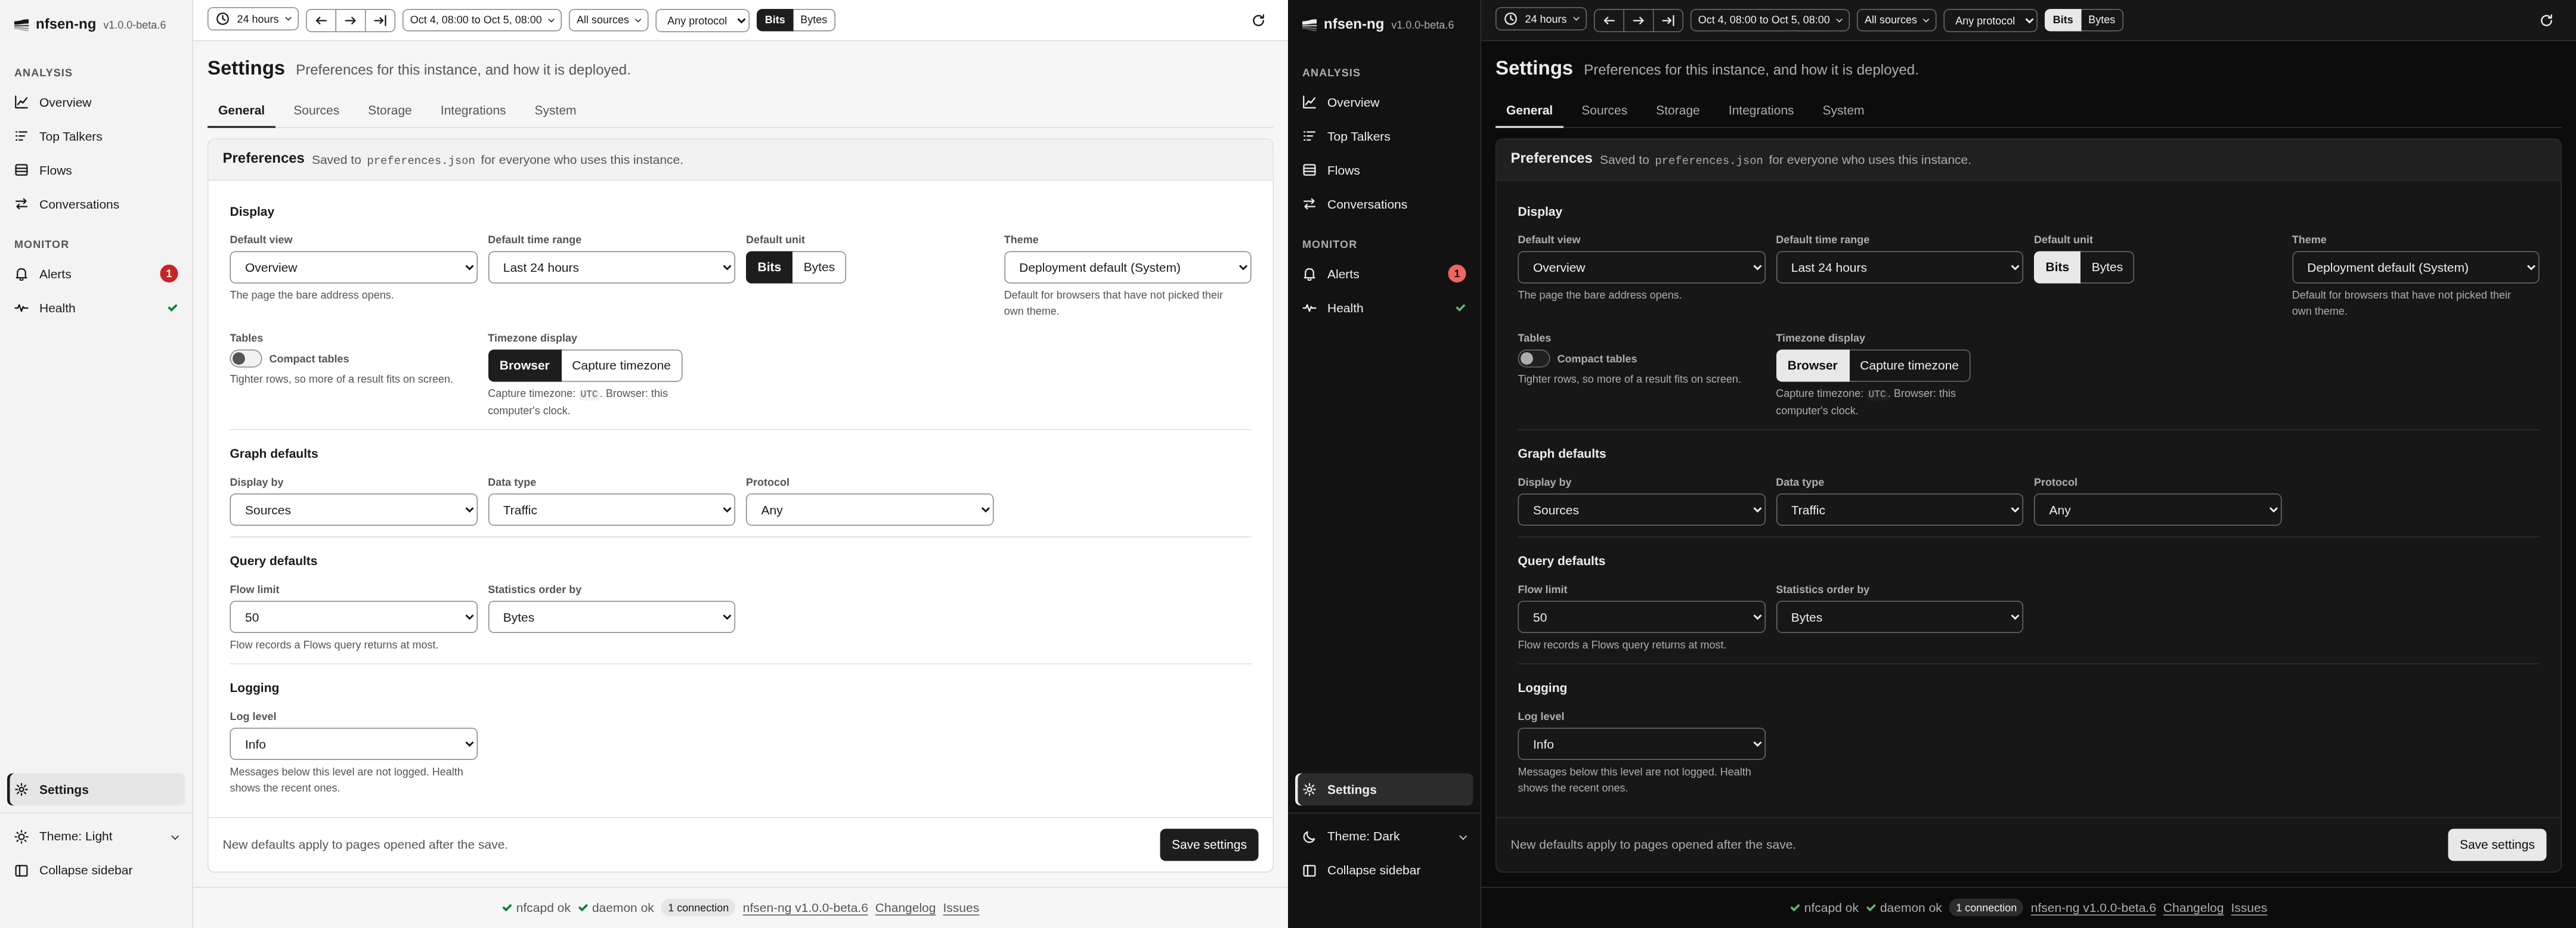Go to previous time window in light panel
Viewport: 2576px width, 928px height.
(321, 20)
